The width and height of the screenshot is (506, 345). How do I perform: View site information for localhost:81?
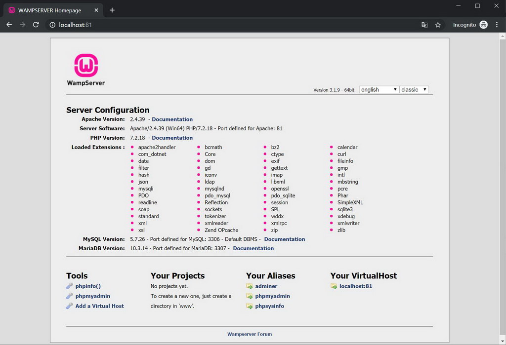[52, 25]
